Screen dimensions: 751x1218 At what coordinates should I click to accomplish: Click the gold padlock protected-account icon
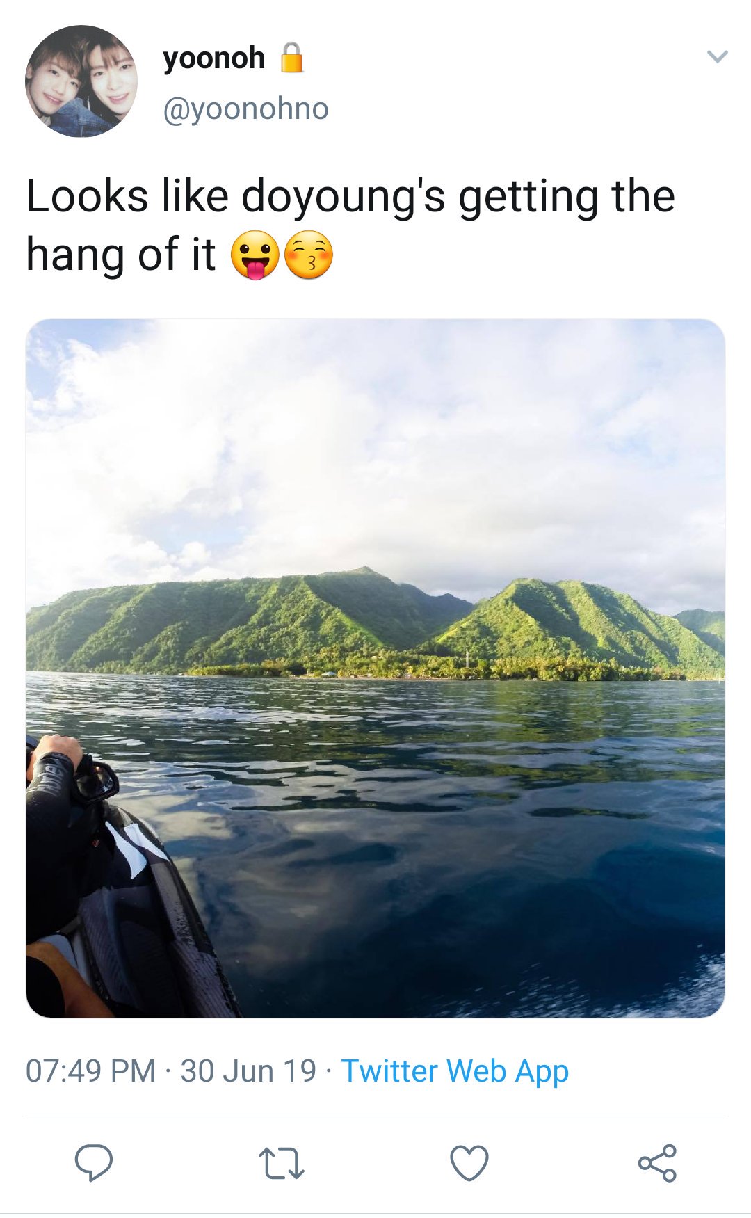pyautogui.click(x=291, y=58)
